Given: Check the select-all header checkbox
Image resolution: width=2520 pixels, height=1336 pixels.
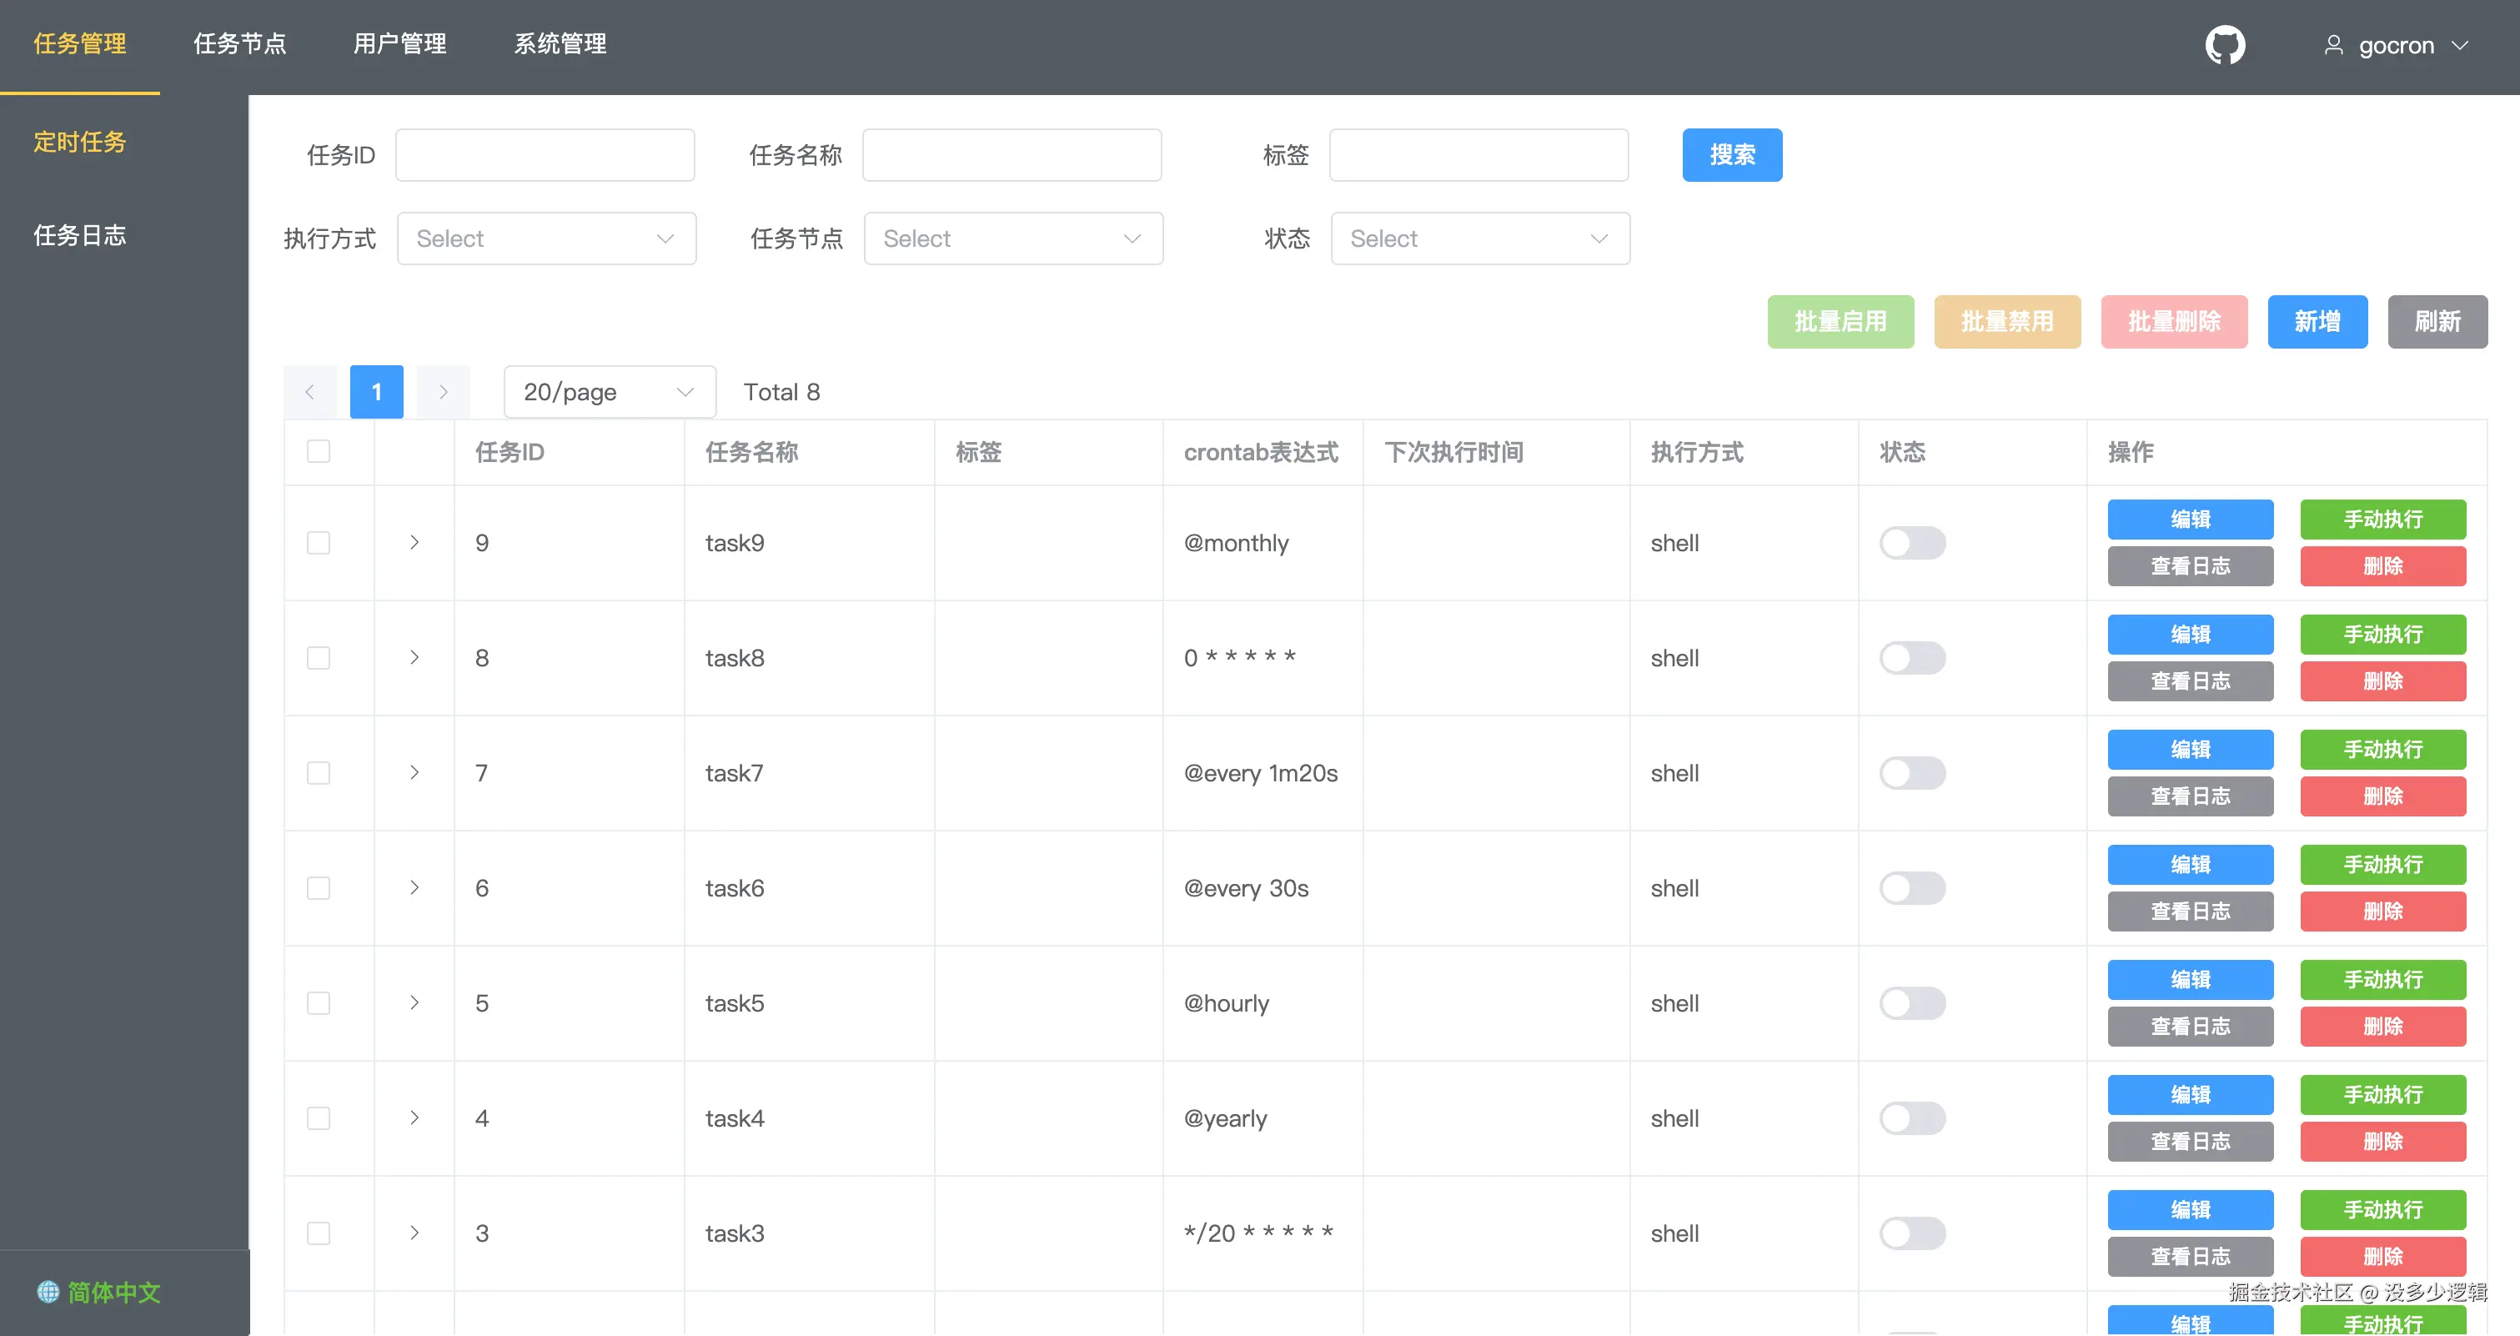Looking at the screenshot, I should [x=318, y=452].
